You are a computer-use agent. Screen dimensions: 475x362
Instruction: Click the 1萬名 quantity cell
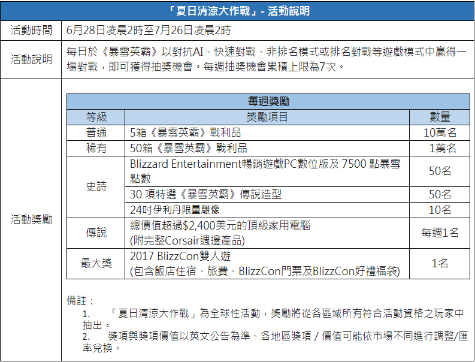click(x=440, y=148)
